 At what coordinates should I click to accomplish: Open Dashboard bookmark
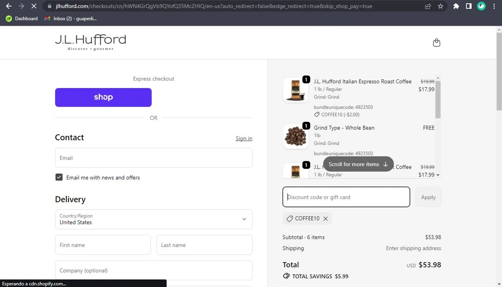[x=22, y=18]
